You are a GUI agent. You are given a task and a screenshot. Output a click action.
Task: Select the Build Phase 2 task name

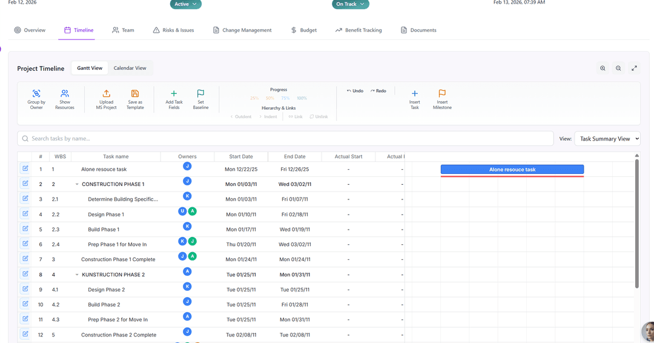104,305
